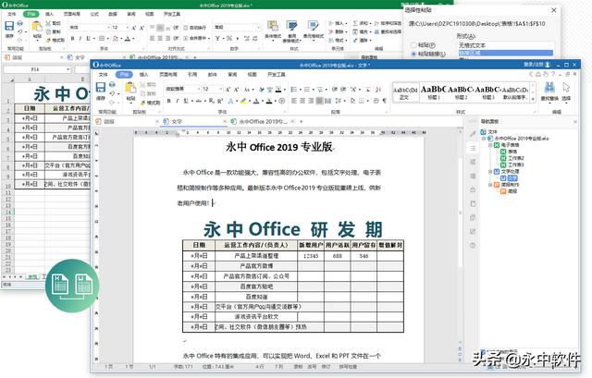592x378 pixels.
Task: Click justify icon in Word paragraph group
Action: coord(319,101)
